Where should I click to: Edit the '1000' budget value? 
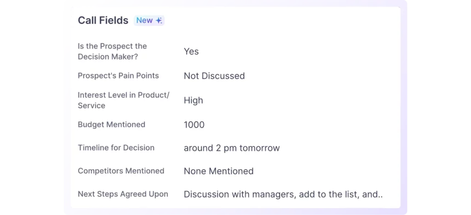194,125
